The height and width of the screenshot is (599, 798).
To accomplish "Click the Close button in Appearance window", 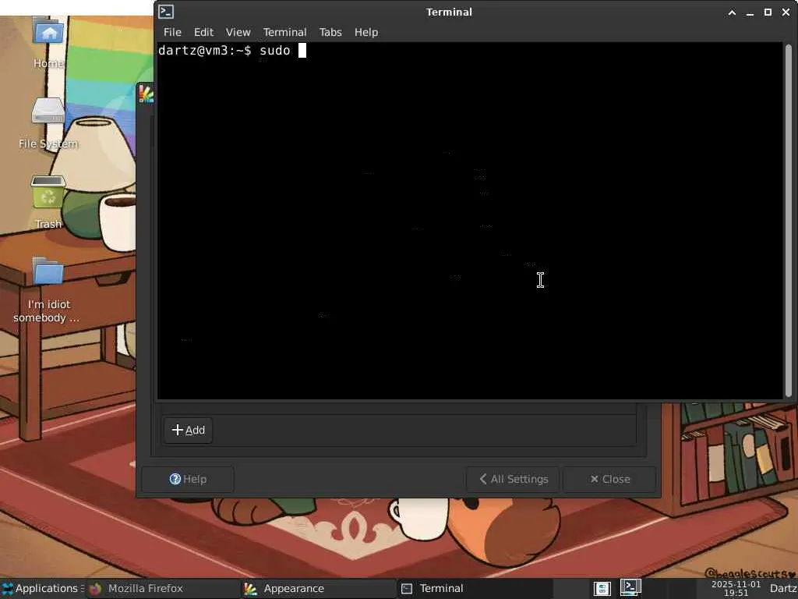I will (609, 480).
